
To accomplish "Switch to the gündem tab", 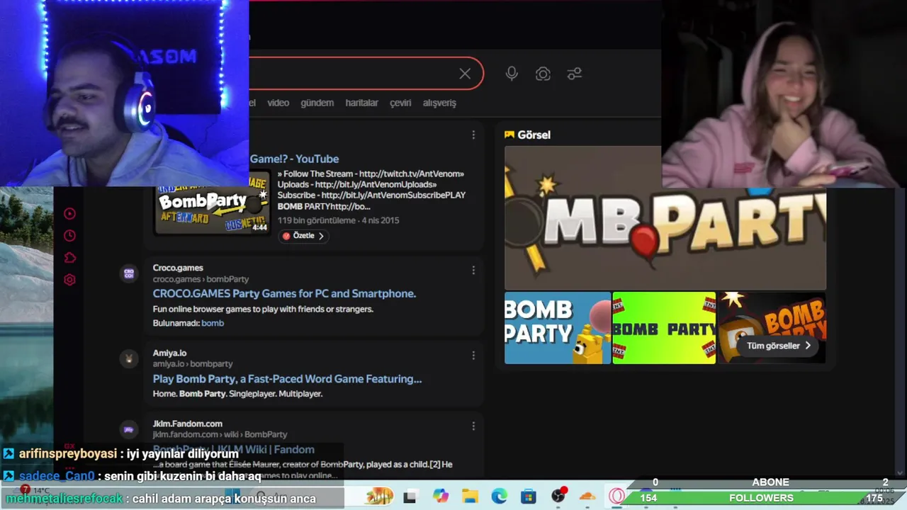I will pos(317,103).
